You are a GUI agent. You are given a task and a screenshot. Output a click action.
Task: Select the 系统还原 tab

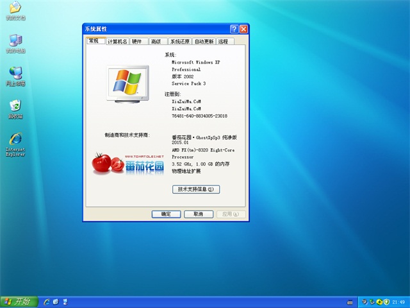pyautogui.click(x=179, y=41)
